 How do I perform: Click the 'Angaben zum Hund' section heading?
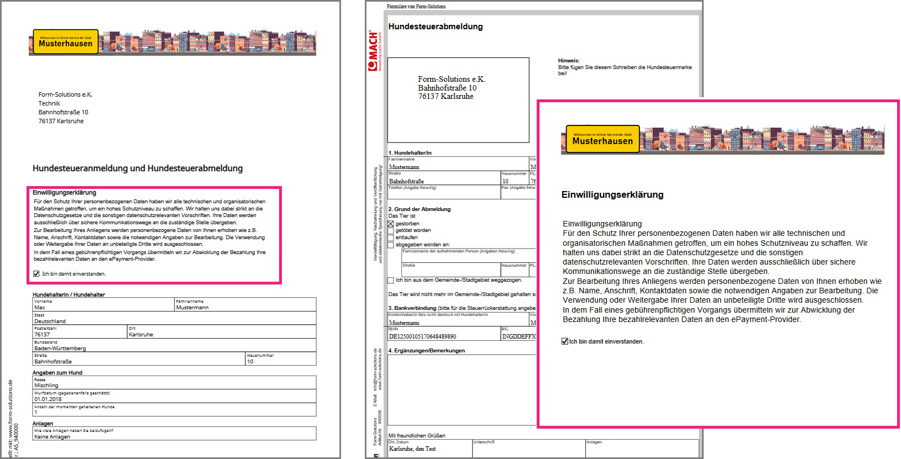click(57, 372)
